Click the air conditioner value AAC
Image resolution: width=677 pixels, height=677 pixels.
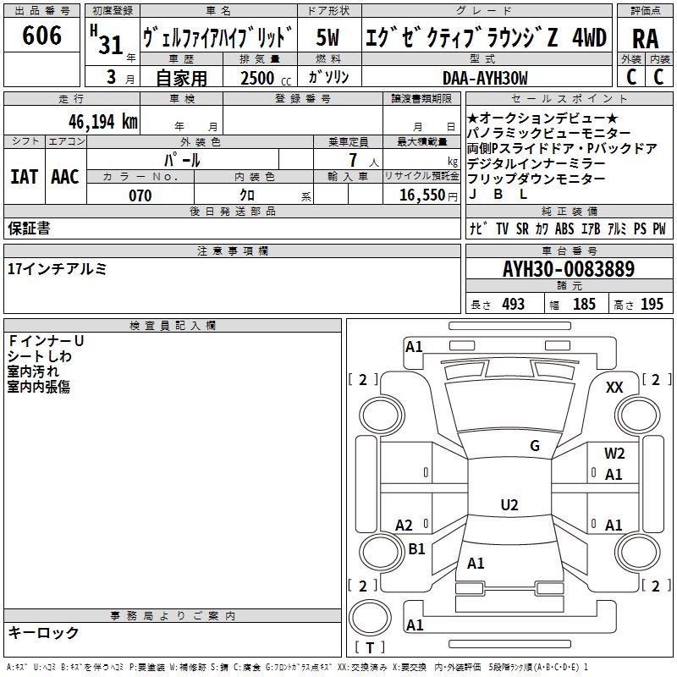[x=65, y=177]
